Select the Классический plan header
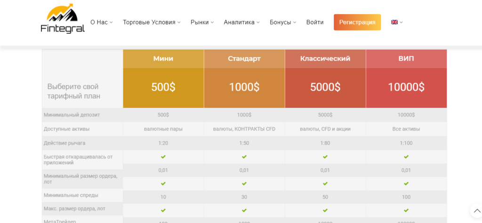 [325, 59]
